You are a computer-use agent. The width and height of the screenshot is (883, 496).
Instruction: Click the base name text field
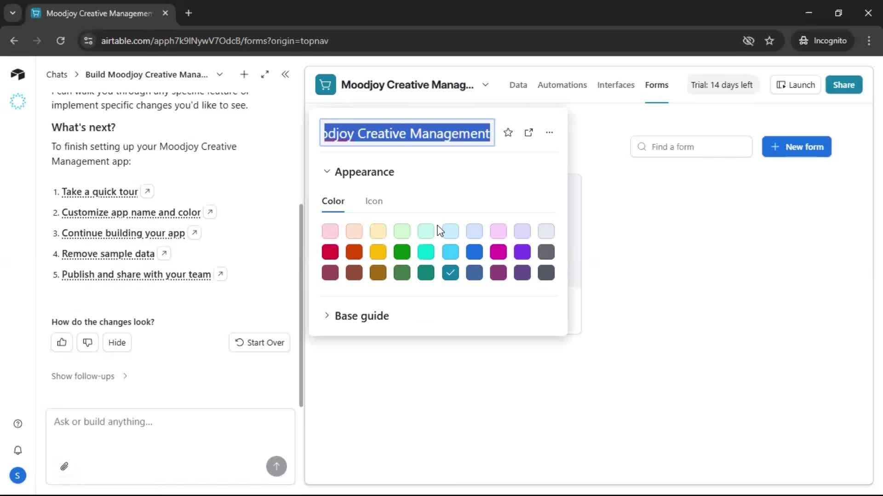point(407,133)
